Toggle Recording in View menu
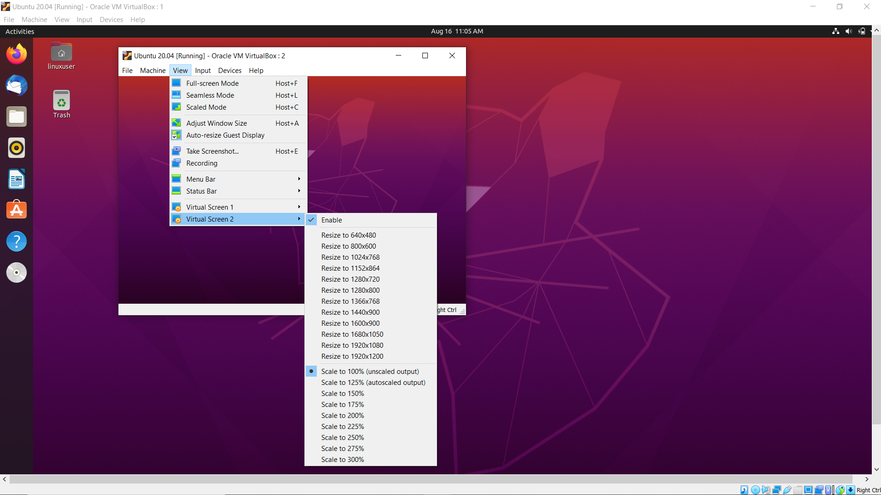 click(x=238, y=163)
